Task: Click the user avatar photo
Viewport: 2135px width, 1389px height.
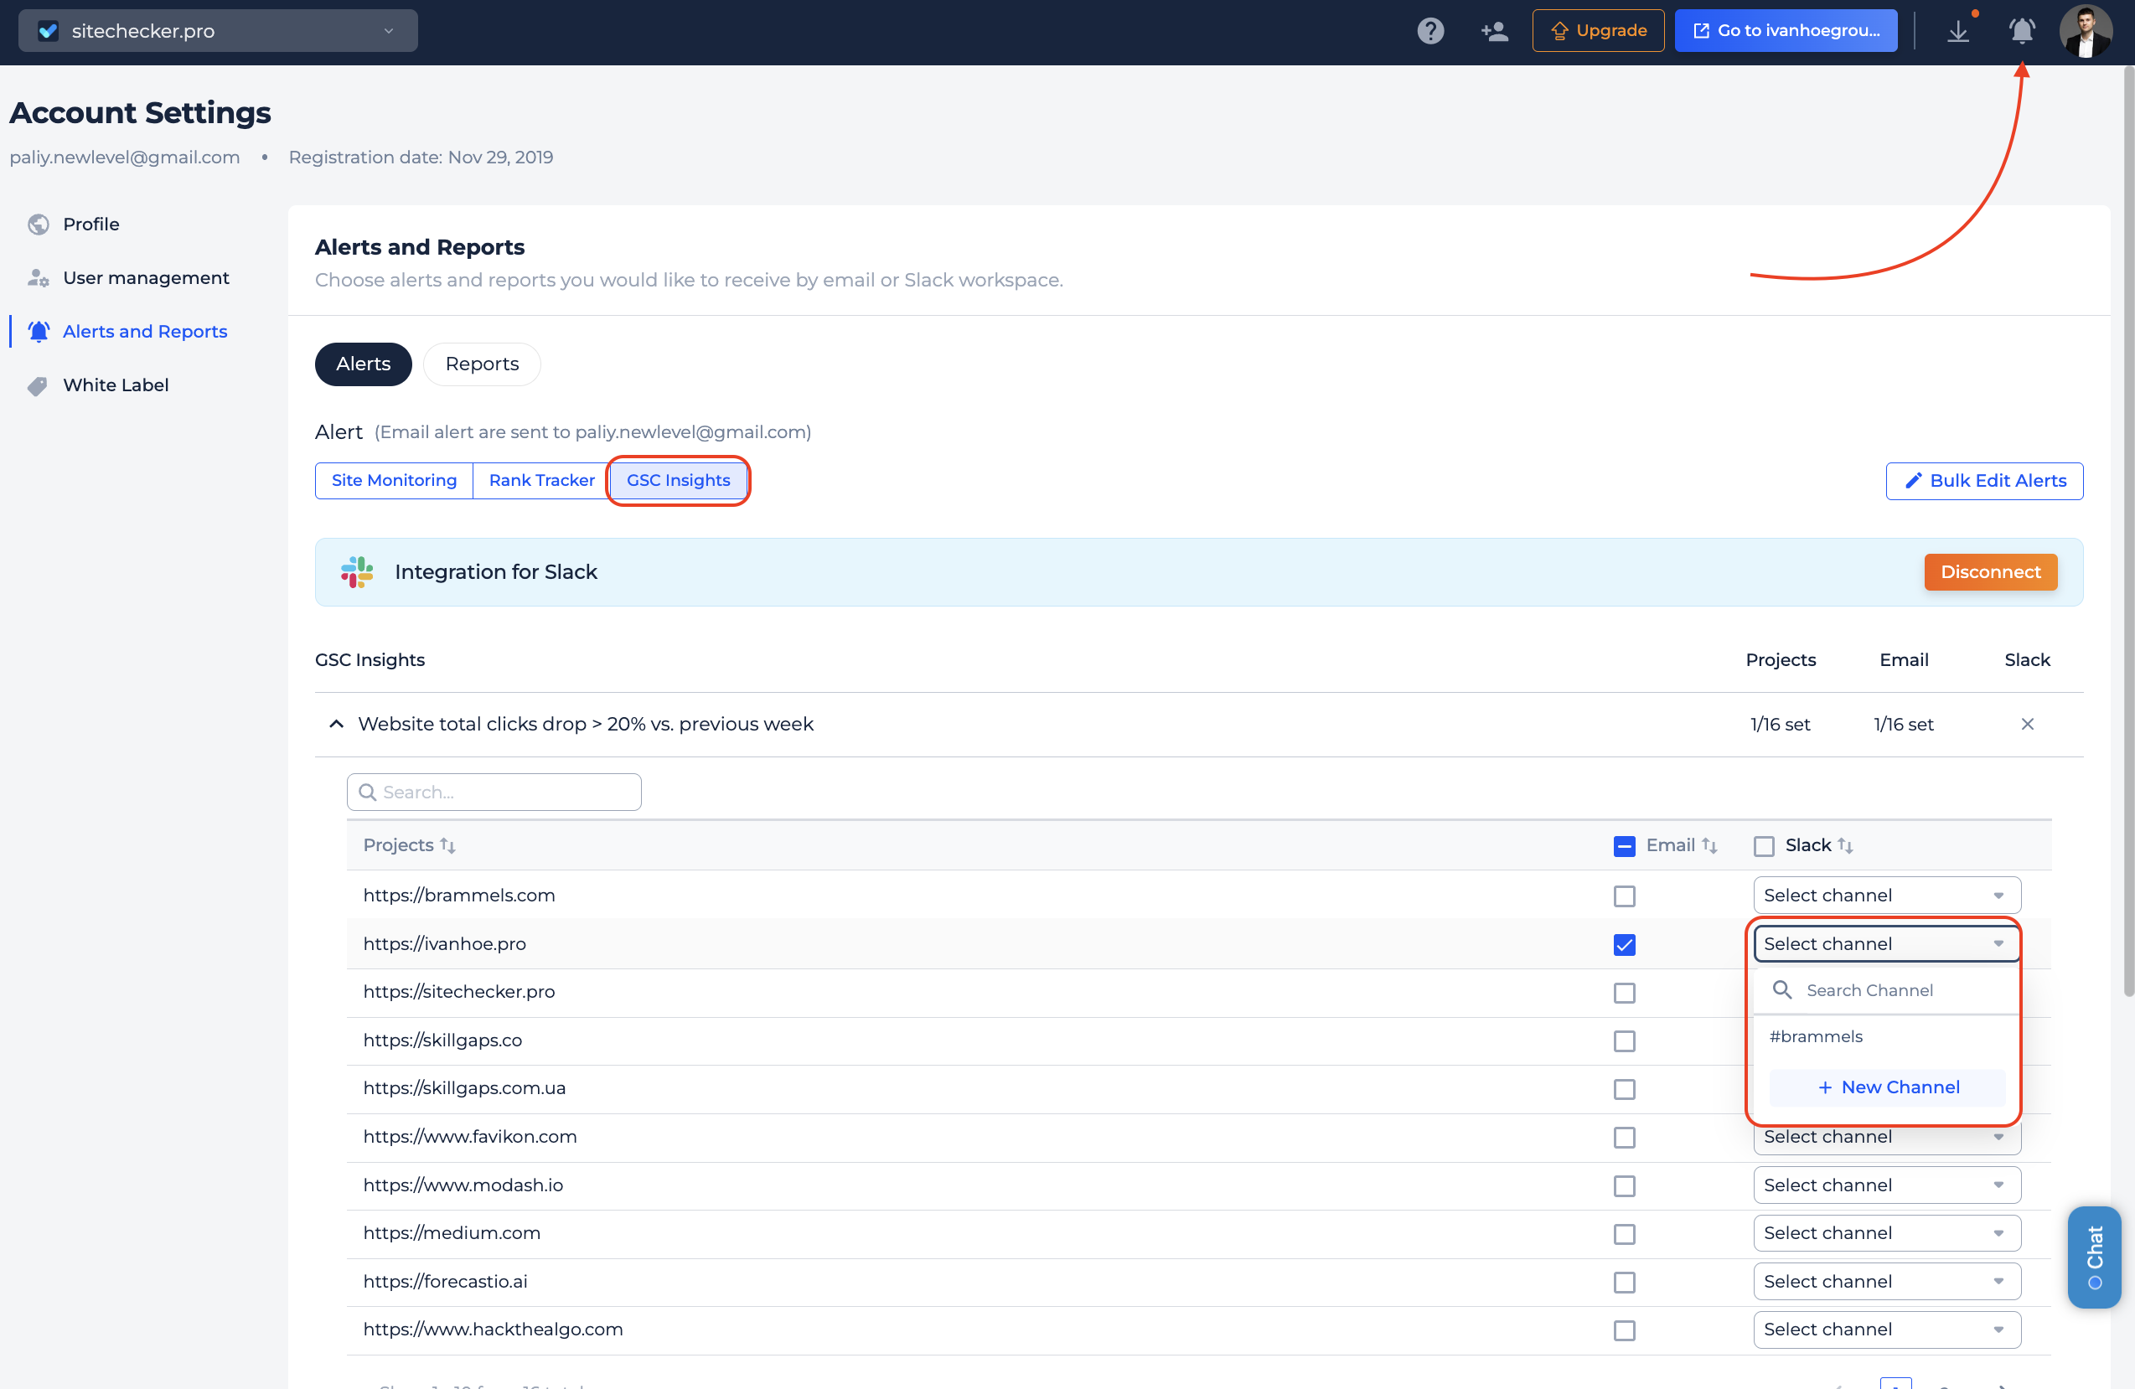Action: click(x=2085, y=30)
